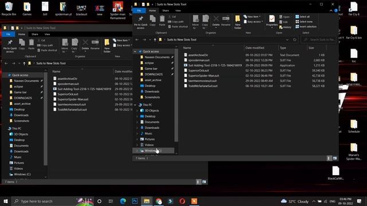This screenshot has width=367, height=206.
Task: Click New folder in front window ribbon
Action: (x=237, y=22)
